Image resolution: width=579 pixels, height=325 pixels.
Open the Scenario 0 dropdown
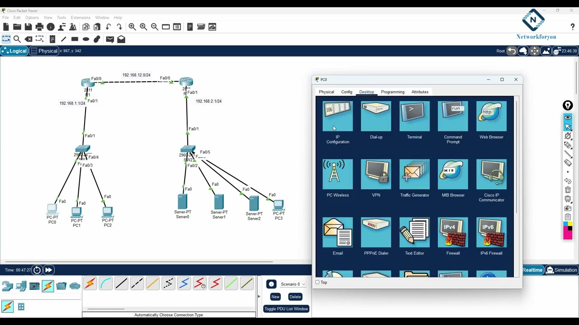point(293,284)
